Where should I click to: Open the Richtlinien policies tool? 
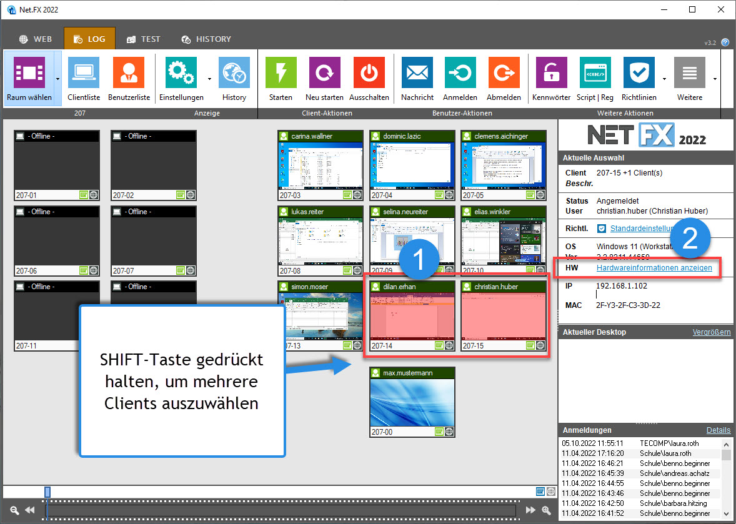[639, 78]
